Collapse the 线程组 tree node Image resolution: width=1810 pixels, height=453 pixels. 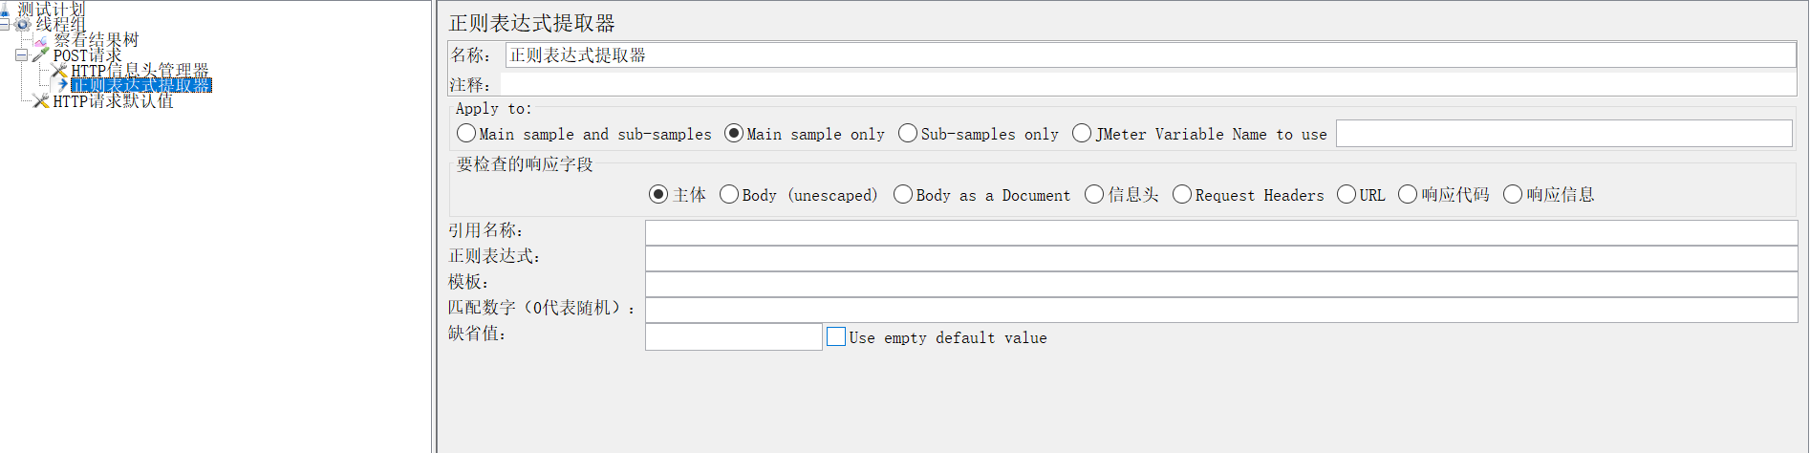pos(4,25)
